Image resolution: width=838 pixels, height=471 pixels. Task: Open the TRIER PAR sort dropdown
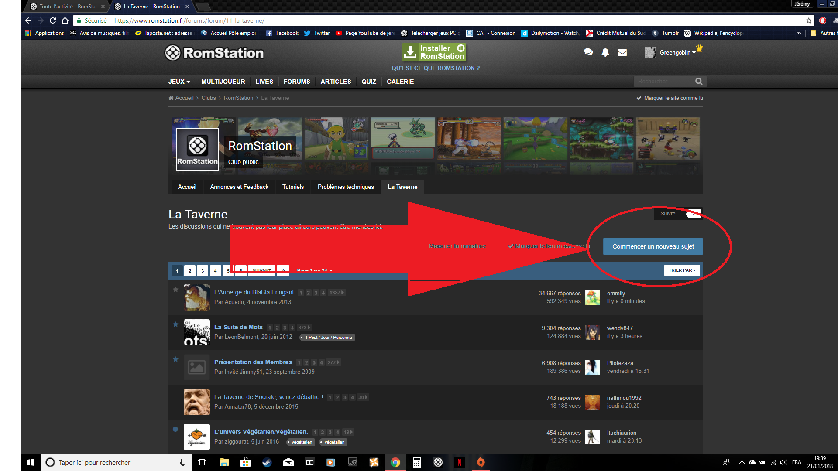point(682,270)
